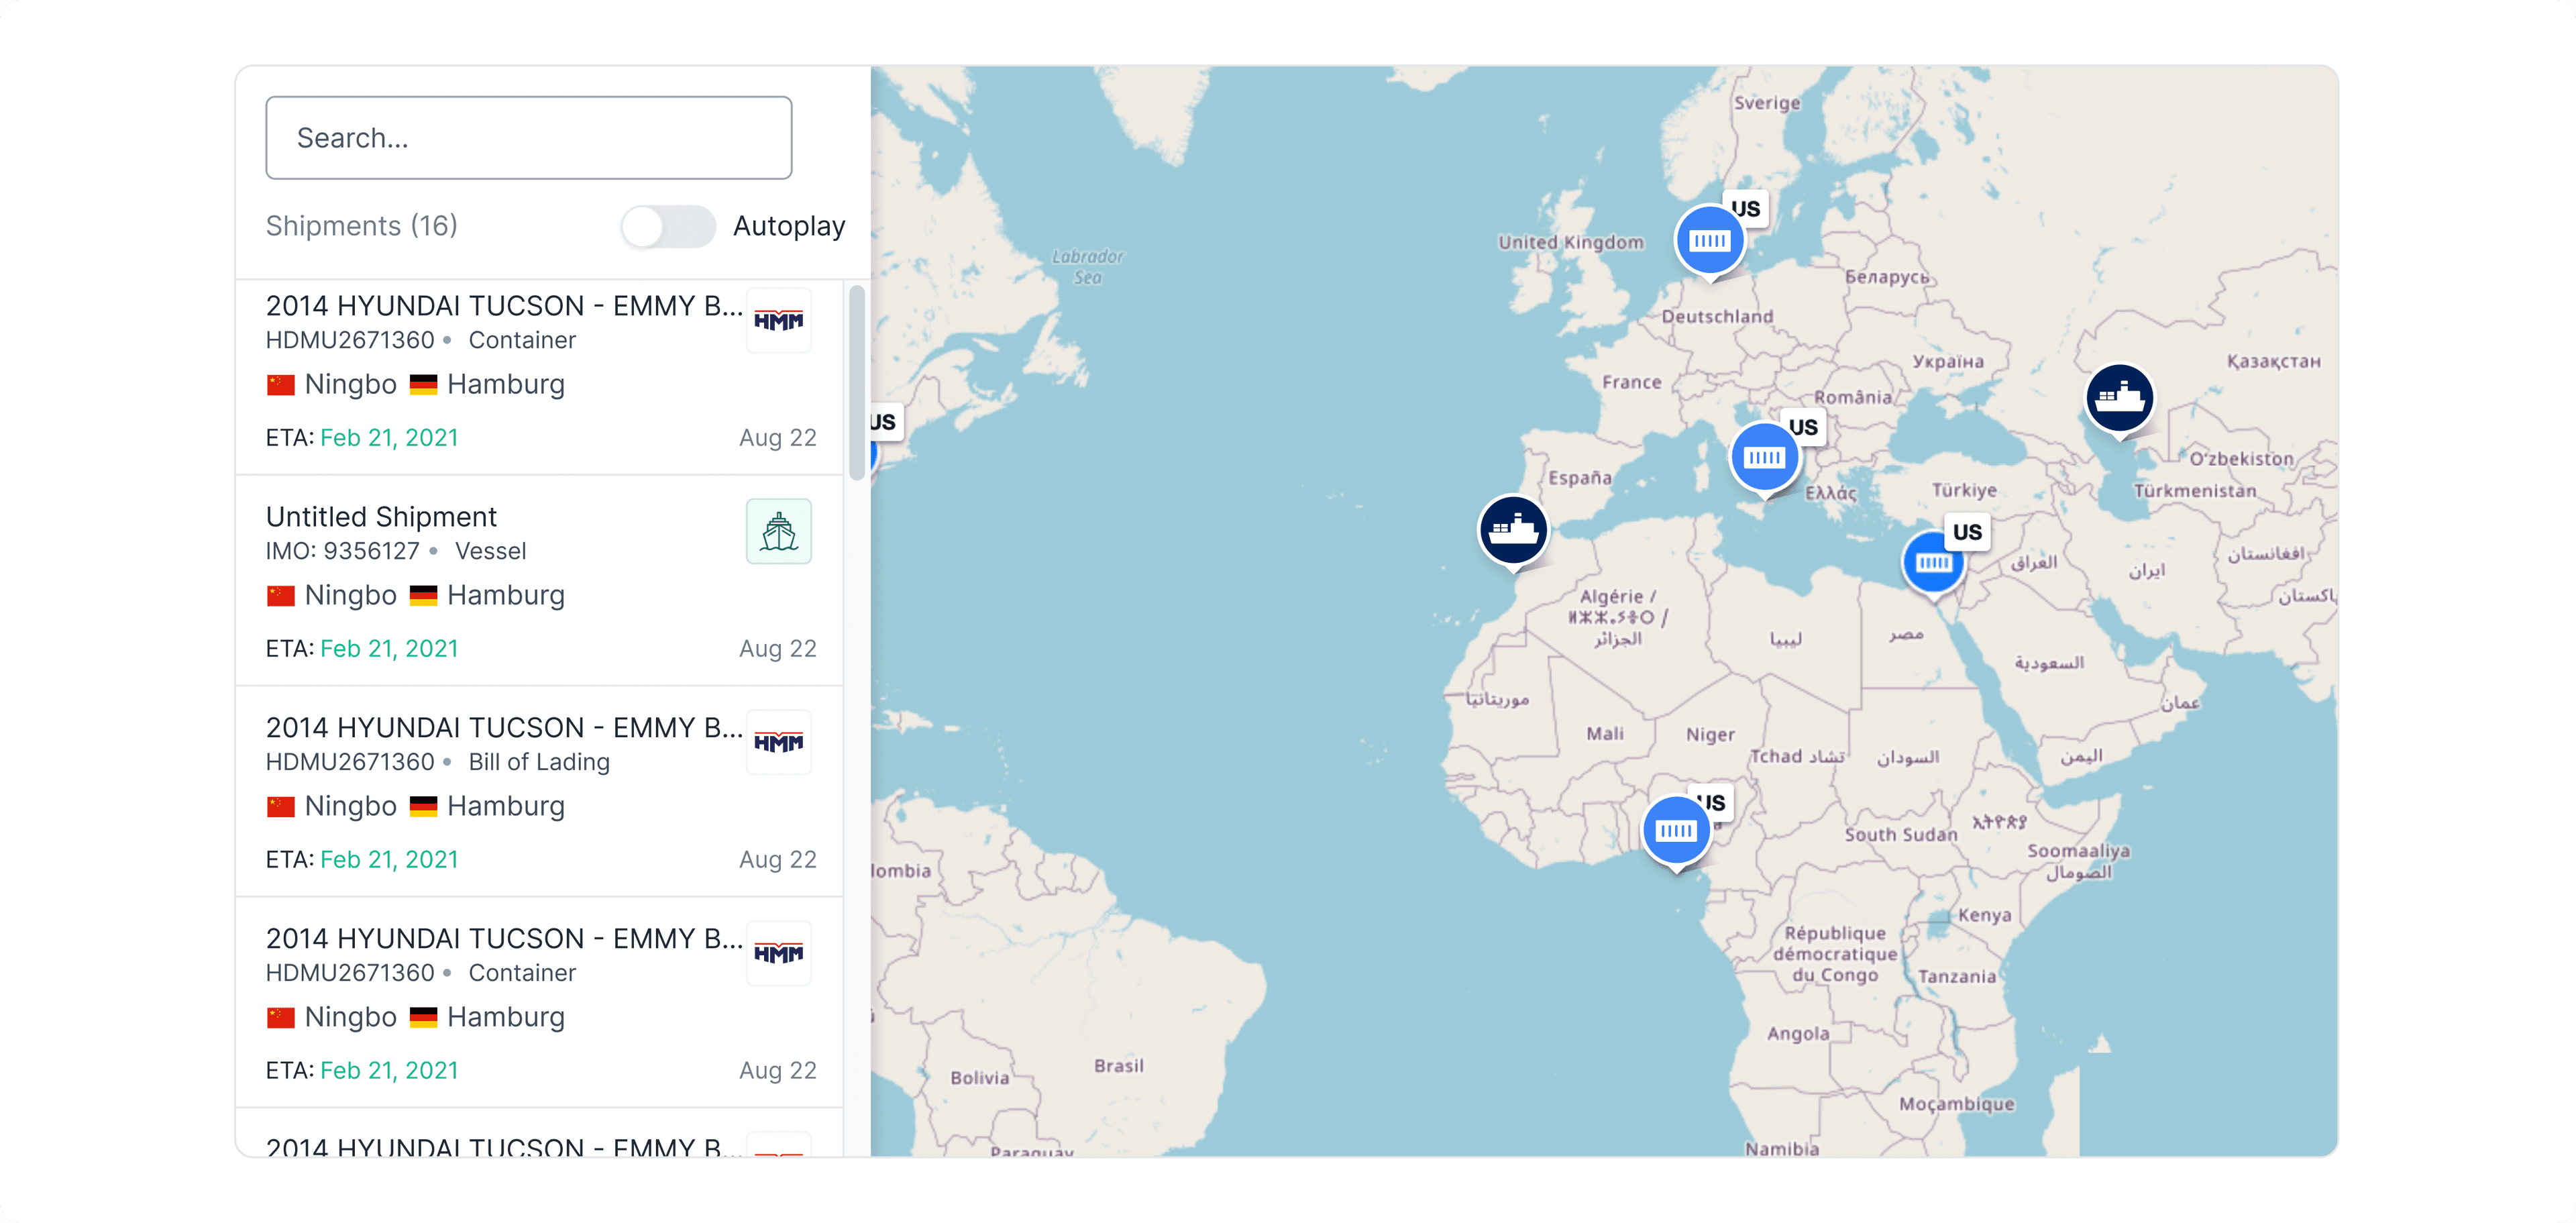Click US label on marker near Sverige

1746,209
